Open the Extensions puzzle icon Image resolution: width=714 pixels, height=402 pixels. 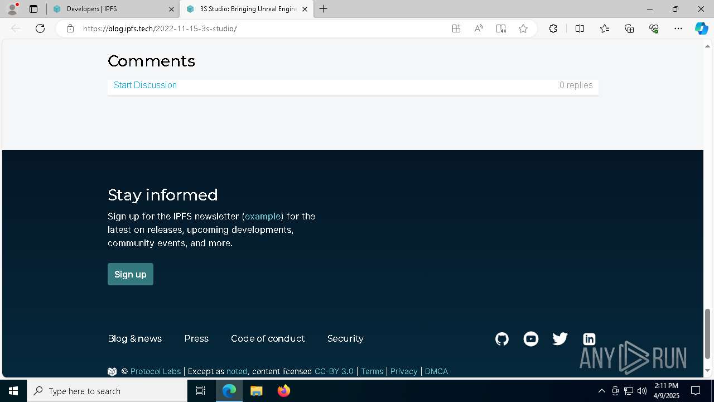point(553,28)
